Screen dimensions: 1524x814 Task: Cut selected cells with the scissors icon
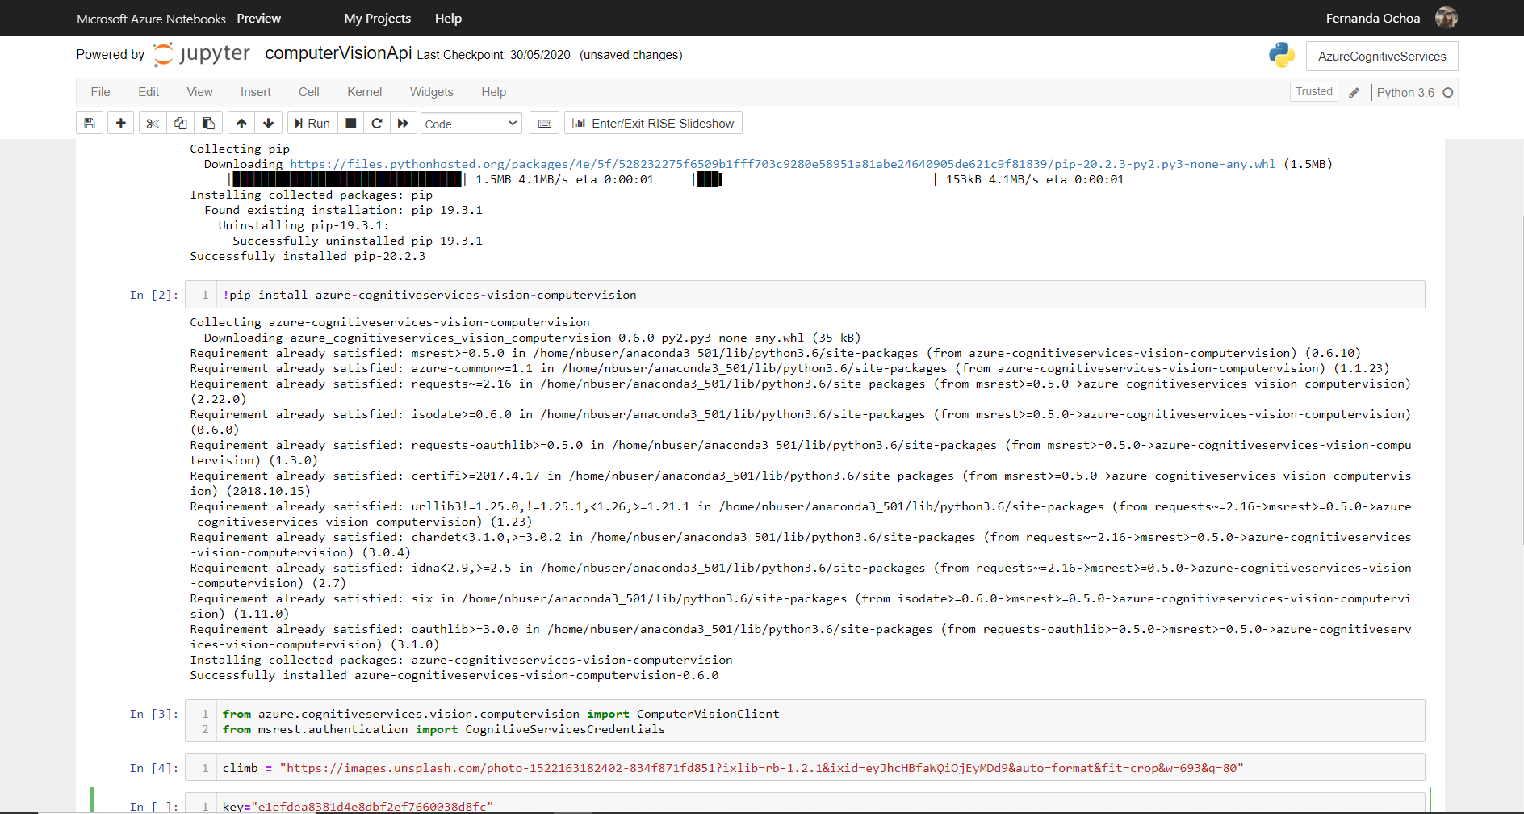pyautogui.click(x=153, y=124)
